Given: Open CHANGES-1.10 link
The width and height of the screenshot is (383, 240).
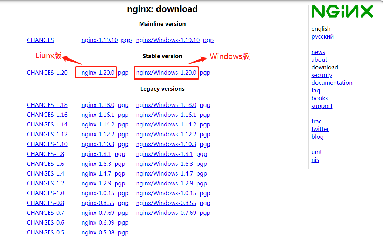Looking at the screenshot, I should coord(47,144).
